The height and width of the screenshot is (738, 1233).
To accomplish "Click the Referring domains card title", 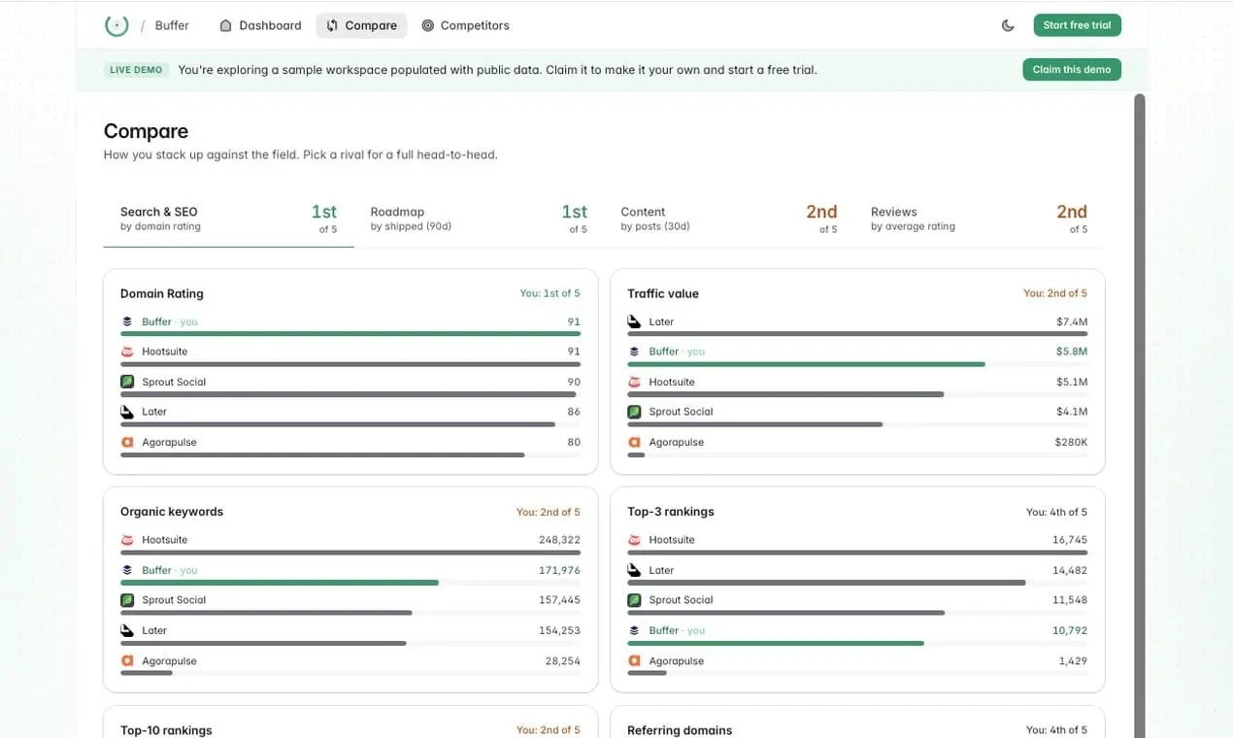I will coord(680,730).
